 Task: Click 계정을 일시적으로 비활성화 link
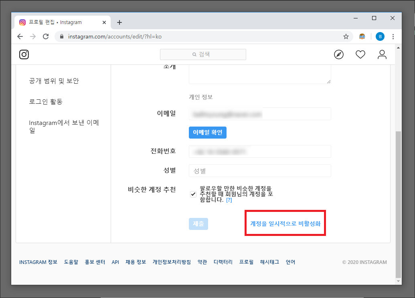(x=285, y=223)
